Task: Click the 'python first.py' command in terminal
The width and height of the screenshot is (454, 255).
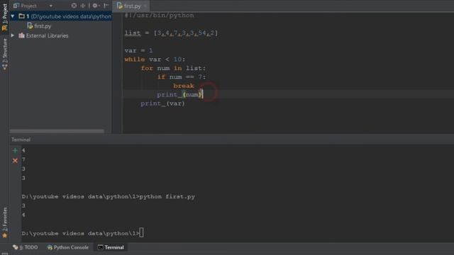Action: [167, 197]
